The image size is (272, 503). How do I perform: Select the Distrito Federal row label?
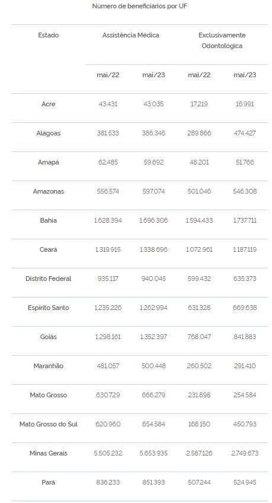[49, 279]
